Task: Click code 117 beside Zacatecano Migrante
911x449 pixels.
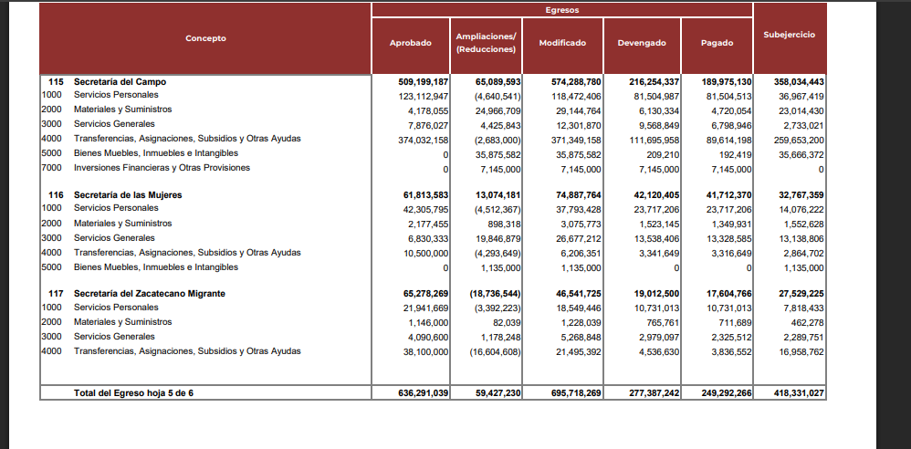Action: tap(57, 294)
